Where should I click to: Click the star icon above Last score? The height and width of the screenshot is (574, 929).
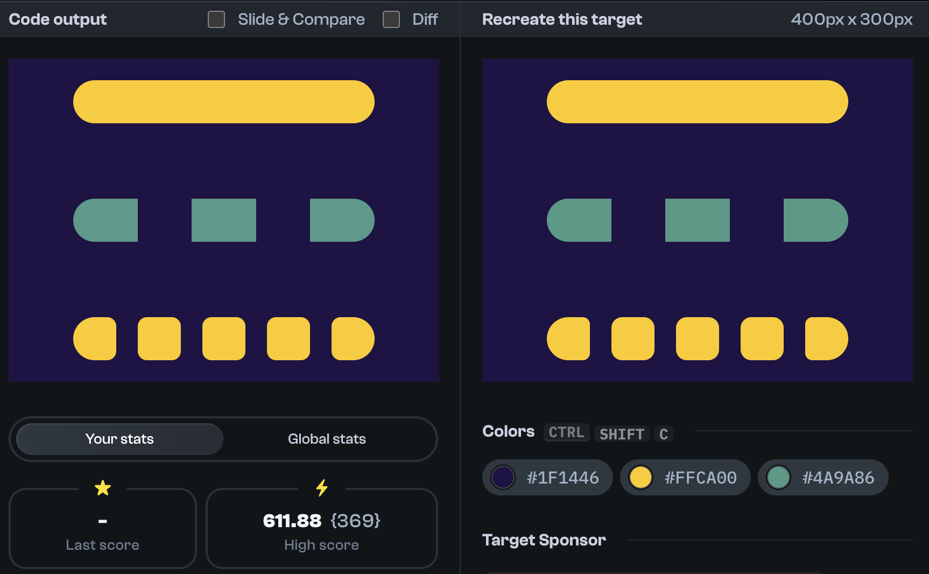click(x=103, y=488)
